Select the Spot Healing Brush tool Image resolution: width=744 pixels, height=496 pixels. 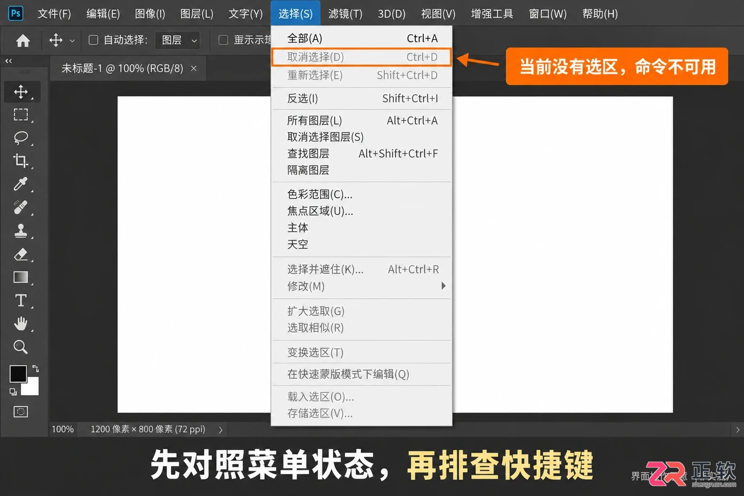click(21, 207)
